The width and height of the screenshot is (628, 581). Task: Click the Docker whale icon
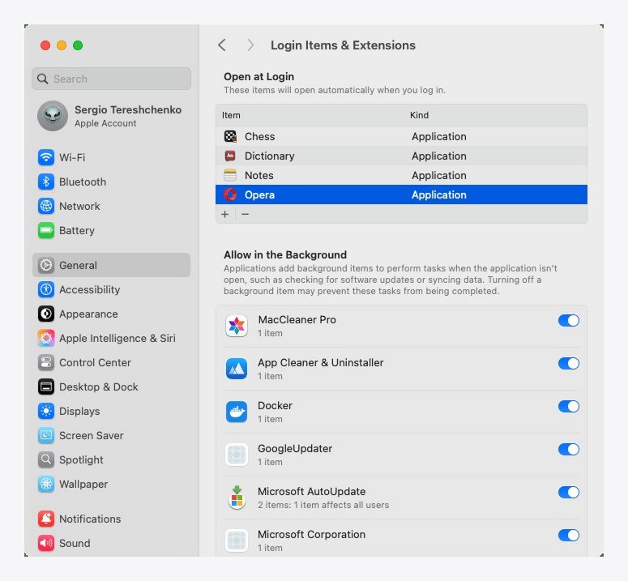coord(237,412)
